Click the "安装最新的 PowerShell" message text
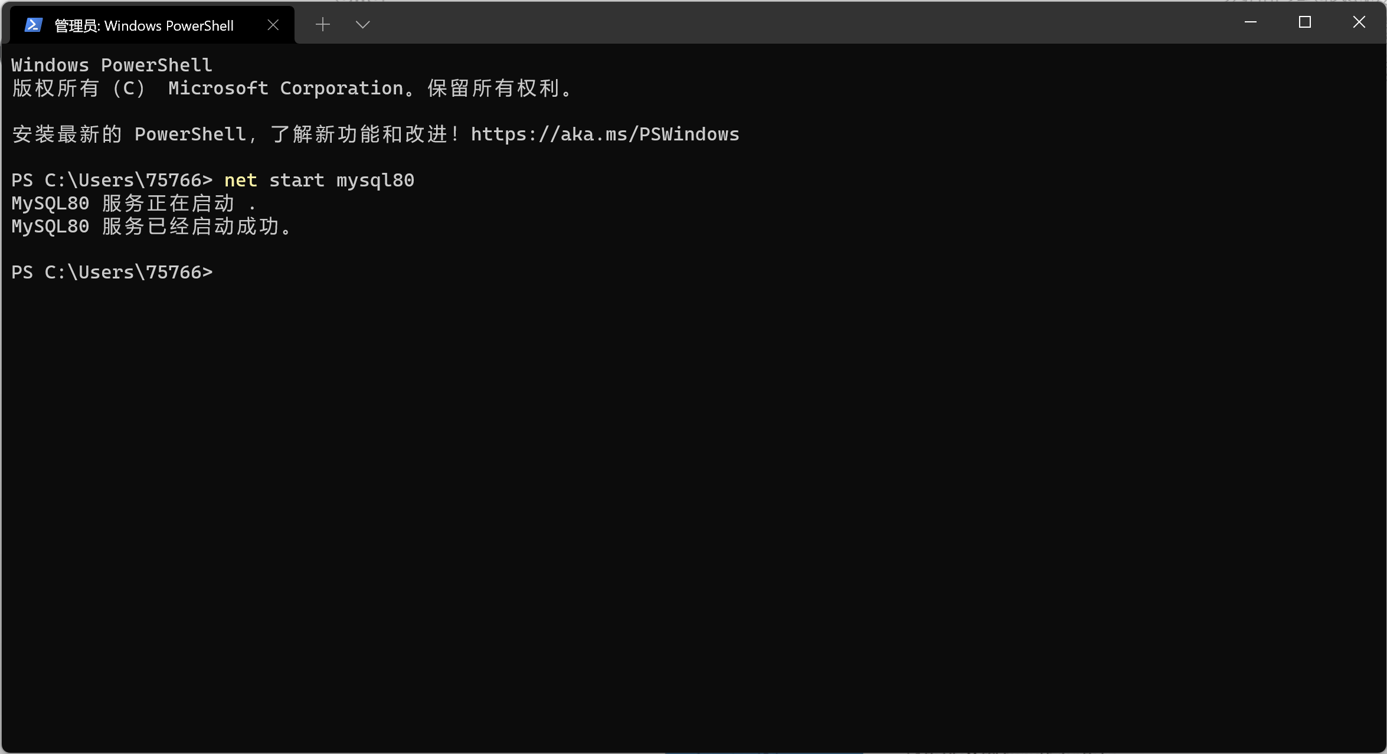The image size is (1387, 754). pos(130,135)
